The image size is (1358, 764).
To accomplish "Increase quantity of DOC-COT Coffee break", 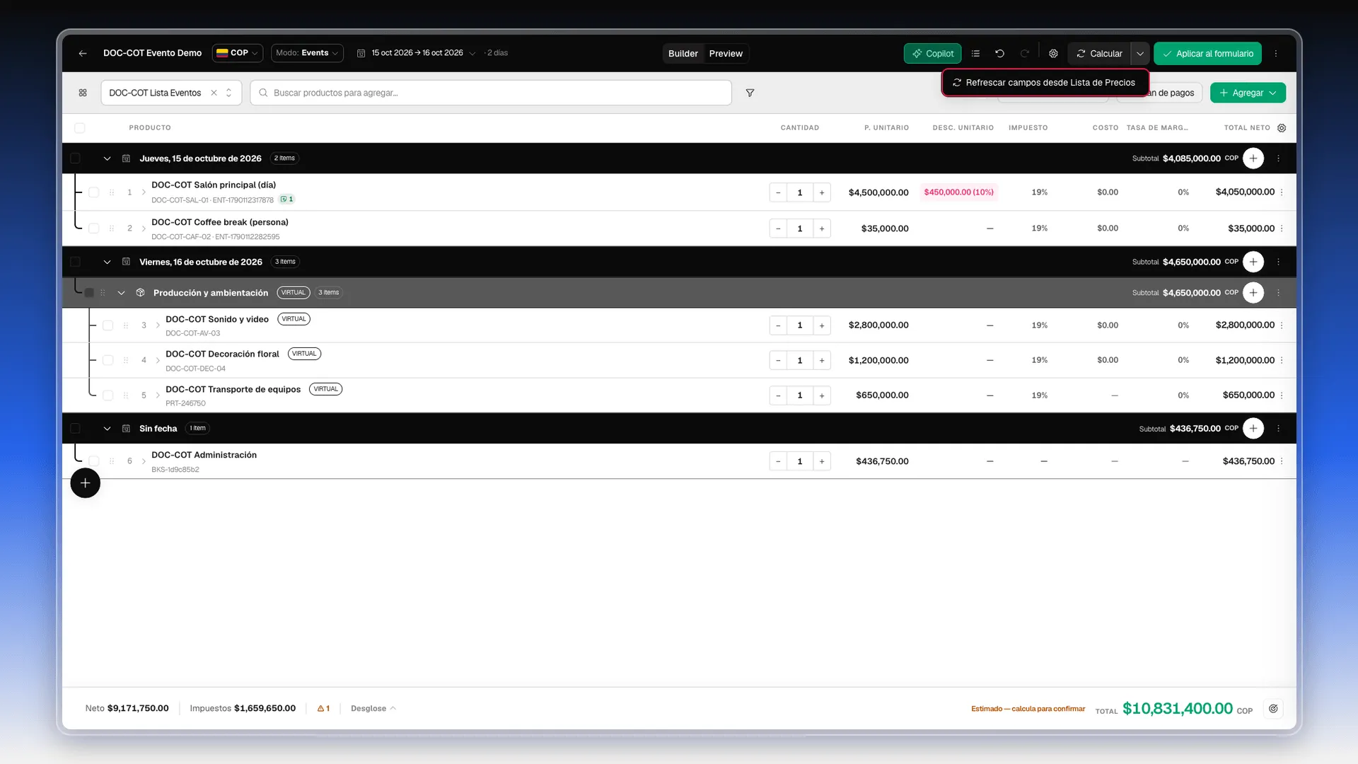I will click(x=822, y=228).
